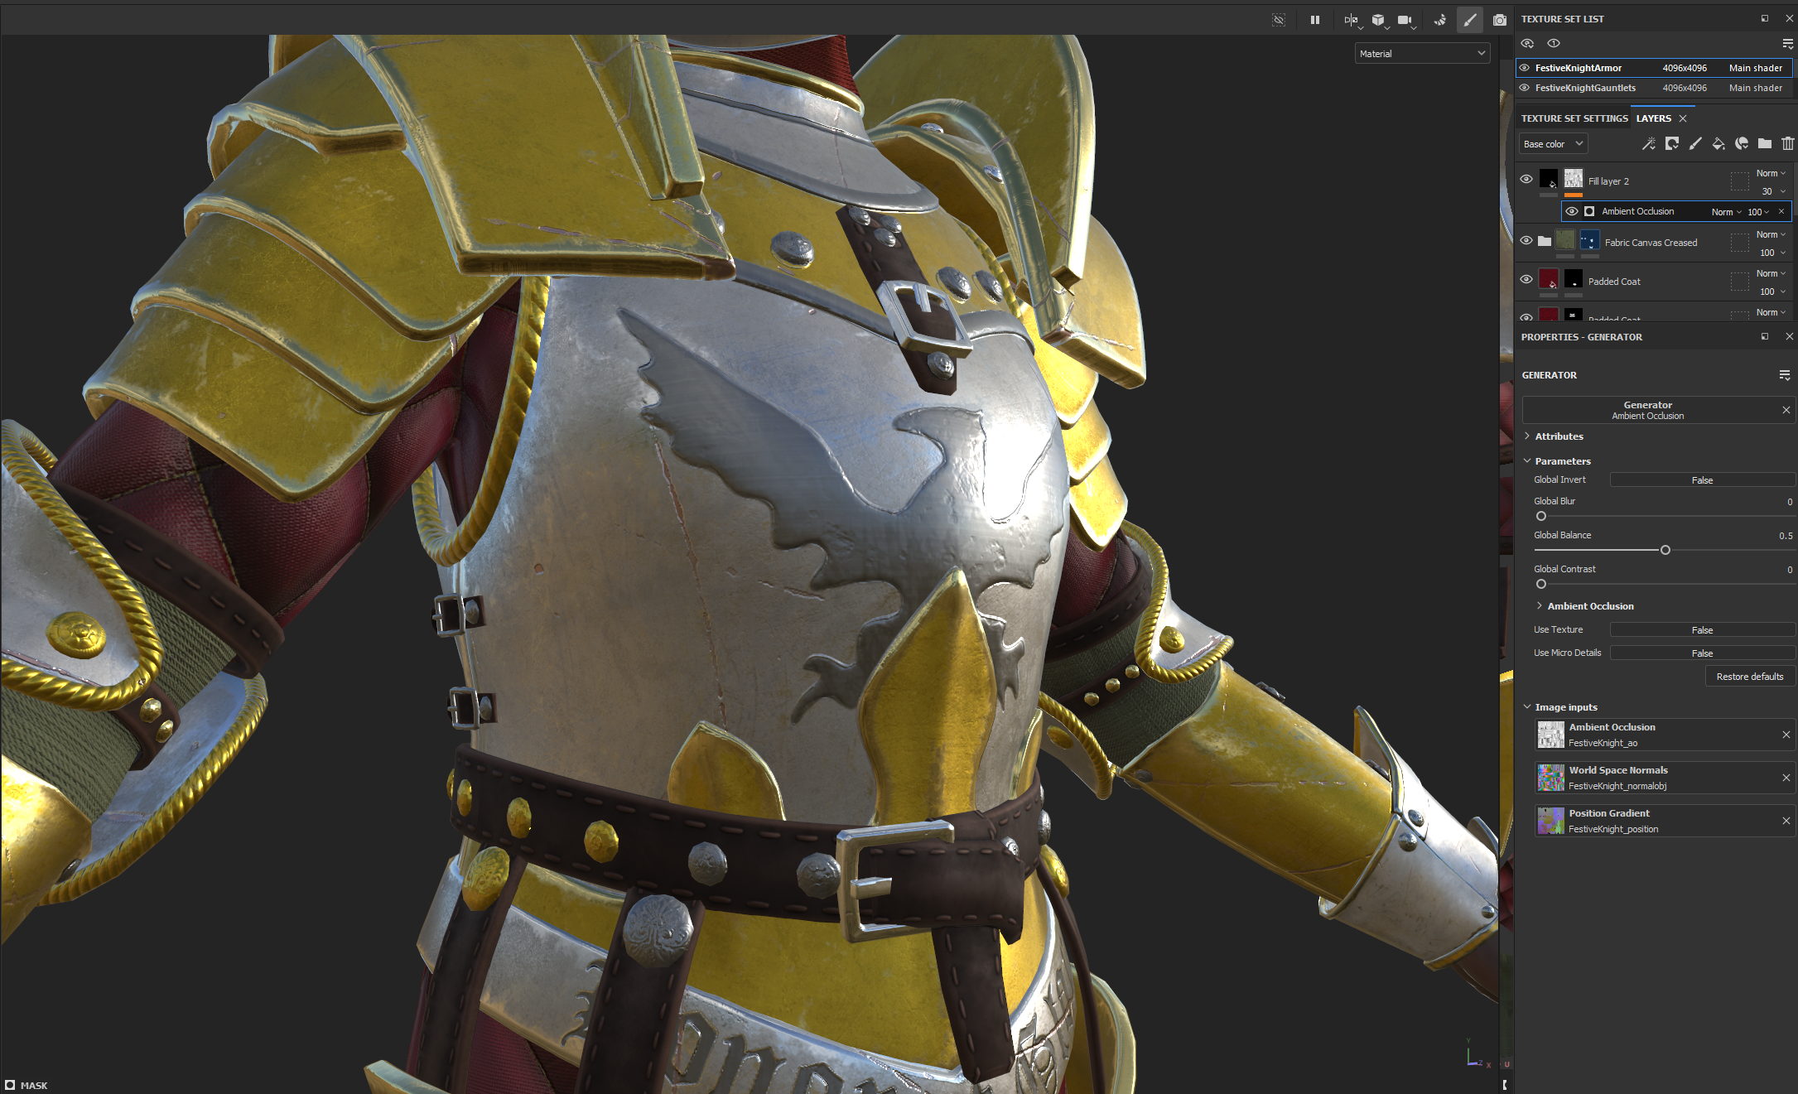The width and height of the screenshot is (1798, 1094).
Task: Open the add effect magic wand menu
Action: (x=1649, y=143)
